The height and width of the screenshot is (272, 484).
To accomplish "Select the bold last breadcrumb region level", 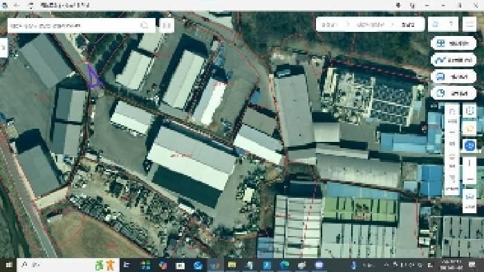I will pyautogui.click(x=408, y=24).
